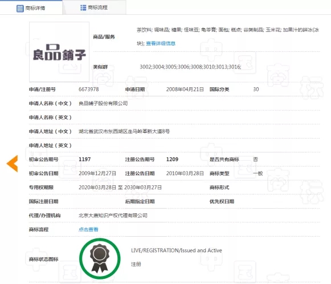Select the 商标详情 tab
Viewport: 331px width, 284px height.
point(31,7)
